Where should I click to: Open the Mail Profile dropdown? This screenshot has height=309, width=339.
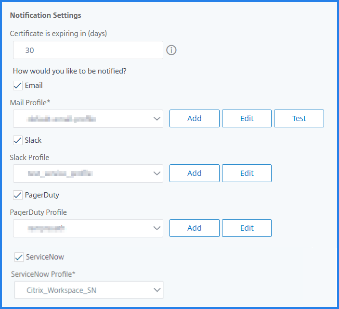tap(88, 119)
